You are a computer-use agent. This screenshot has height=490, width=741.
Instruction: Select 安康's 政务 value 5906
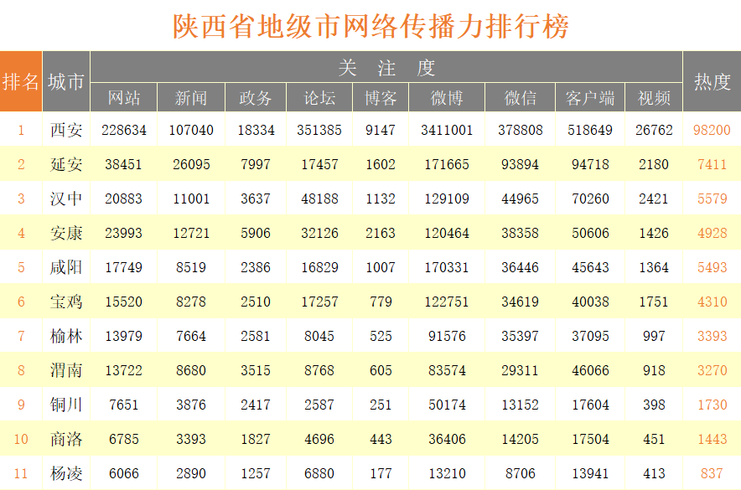[256, 233]
